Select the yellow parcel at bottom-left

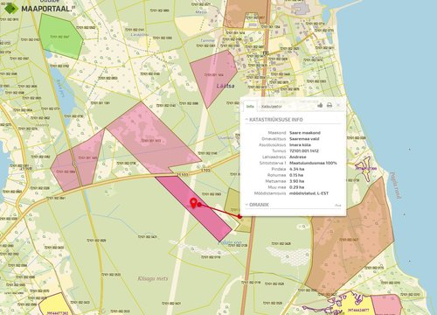click(56, 304)
